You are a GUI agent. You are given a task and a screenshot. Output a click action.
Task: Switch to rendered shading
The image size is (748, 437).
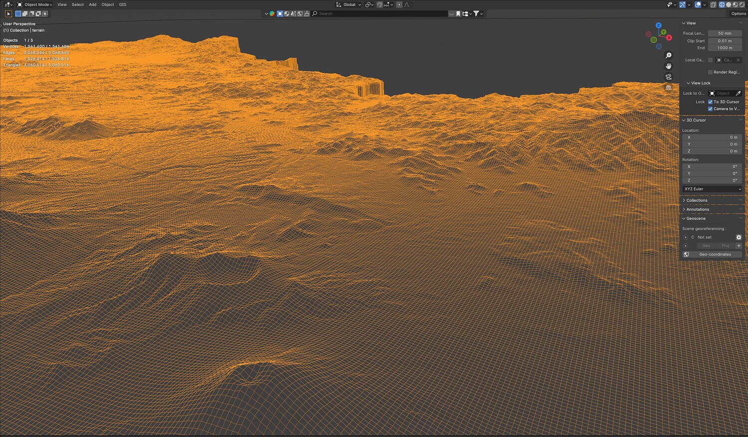pos(741,4)
